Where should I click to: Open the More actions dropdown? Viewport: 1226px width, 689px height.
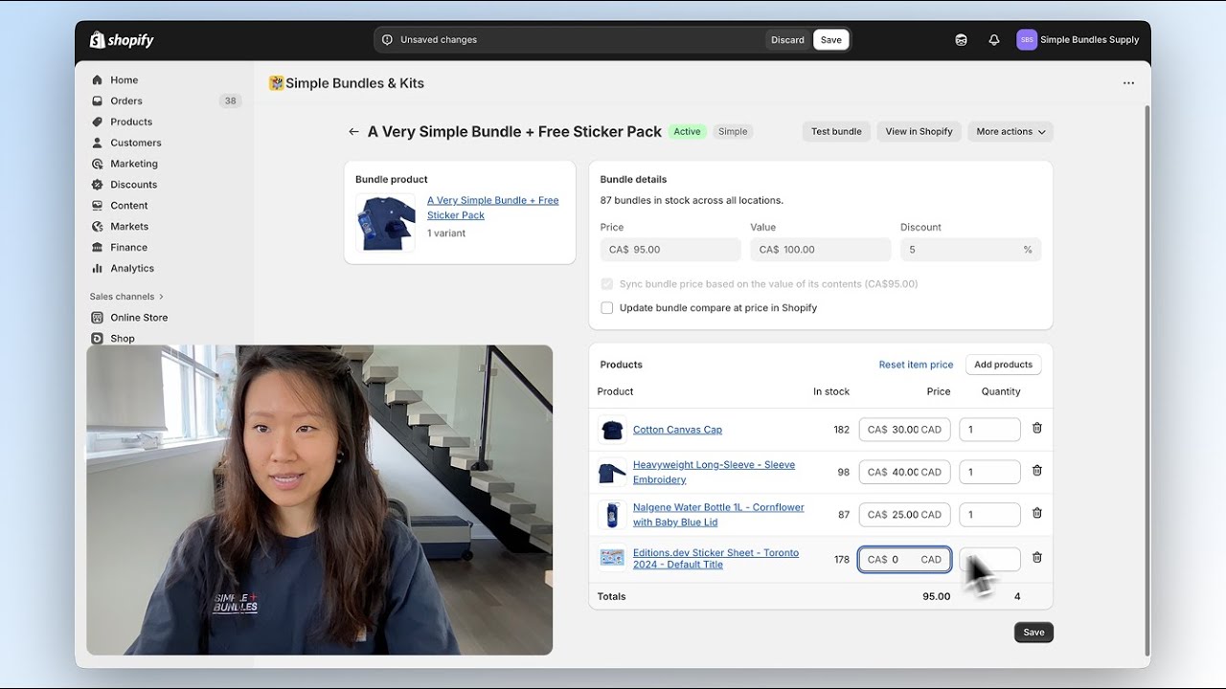tap(1010, 132)
